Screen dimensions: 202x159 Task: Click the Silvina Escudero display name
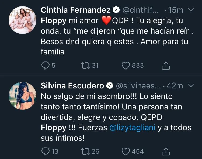point(72,86)
